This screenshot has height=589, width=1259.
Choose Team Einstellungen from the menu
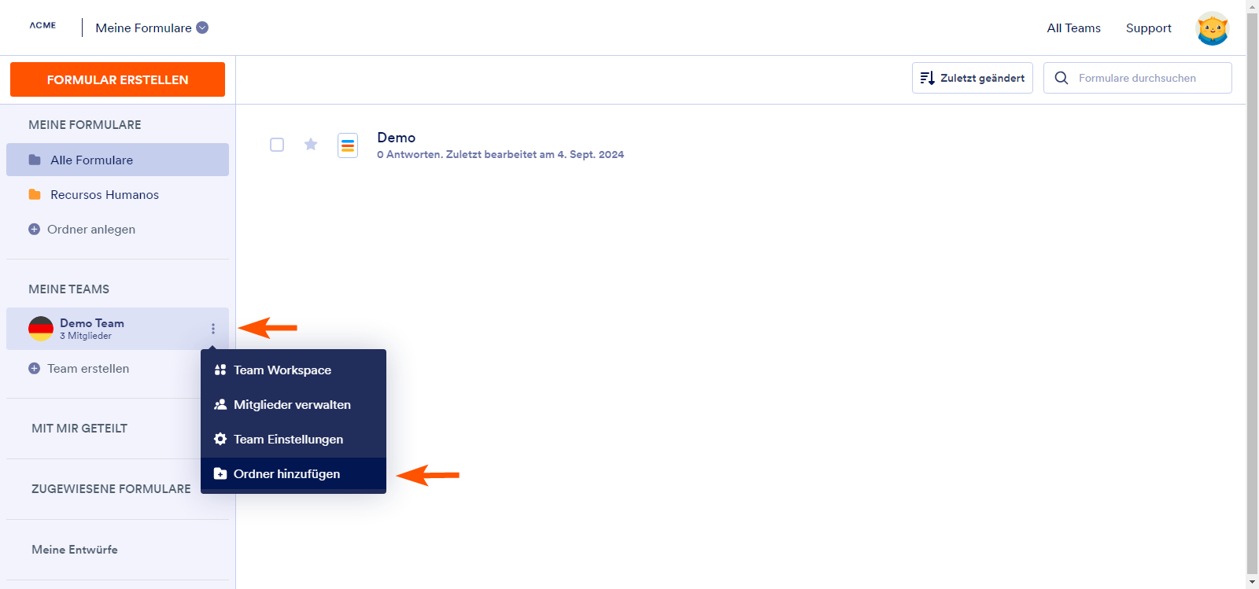point(294,439)
